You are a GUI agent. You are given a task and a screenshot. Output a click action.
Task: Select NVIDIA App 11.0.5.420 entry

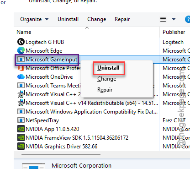(x=53, y=129)
